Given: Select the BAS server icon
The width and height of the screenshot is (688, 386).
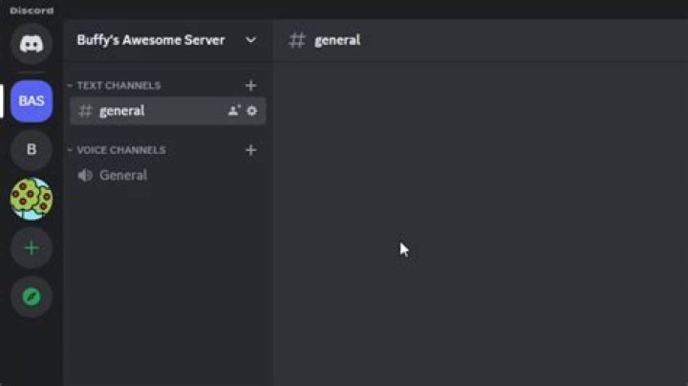Looking at the screenshot, I should point(32,101).
